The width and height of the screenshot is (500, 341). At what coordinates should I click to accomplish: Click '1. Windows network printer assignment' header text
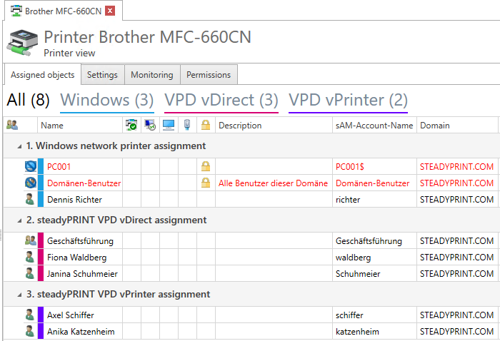point(116,146)
